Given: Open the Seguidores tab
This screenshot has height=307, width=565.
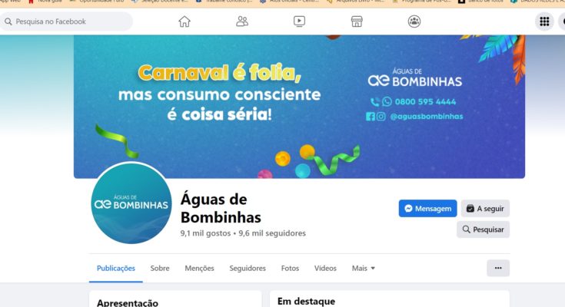Looking at the screenshot, I should click(x=248, y=268).
